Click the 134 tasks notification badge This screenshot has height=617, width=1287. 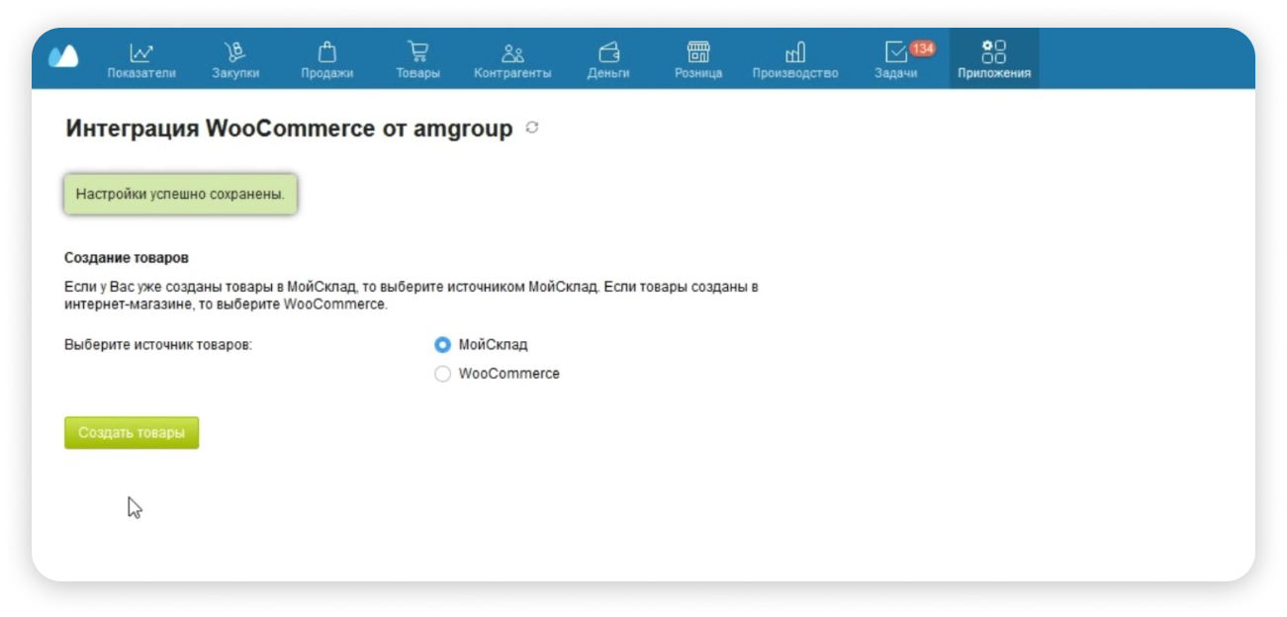922,48
